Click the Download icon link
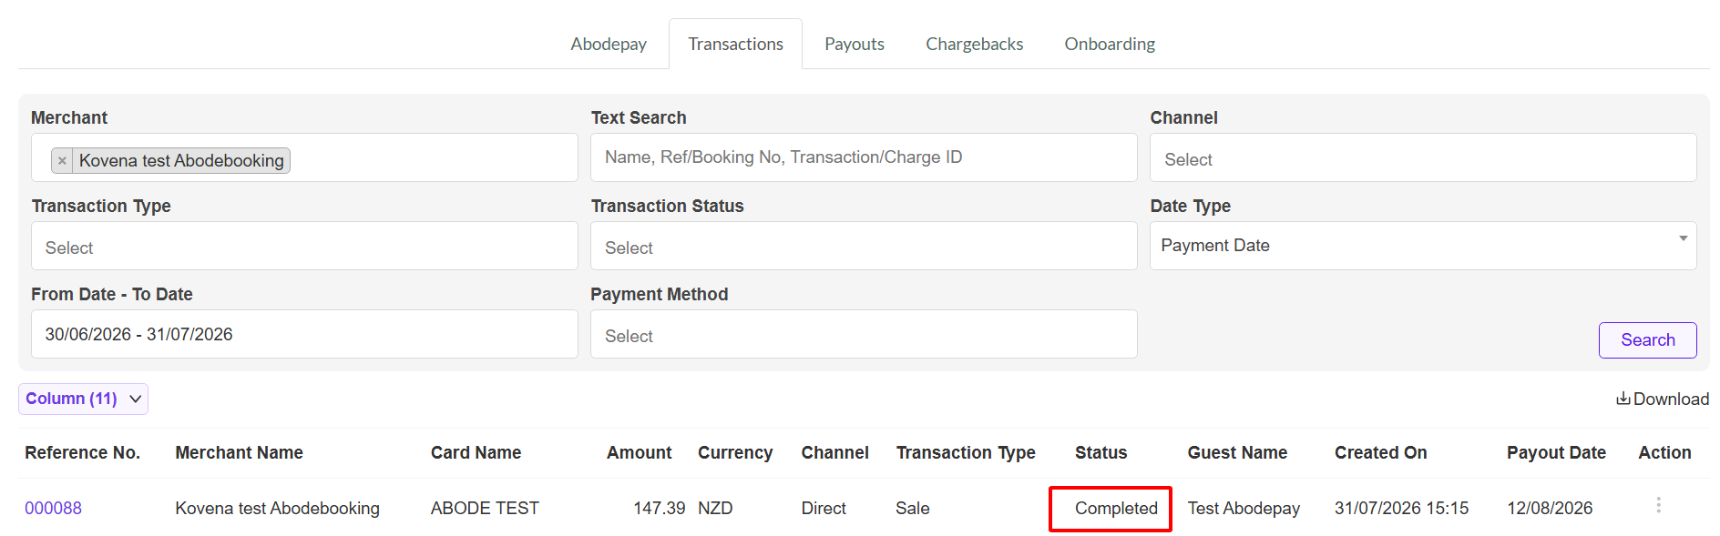This screenshot has width=1720, height=536. point(1663,399)
